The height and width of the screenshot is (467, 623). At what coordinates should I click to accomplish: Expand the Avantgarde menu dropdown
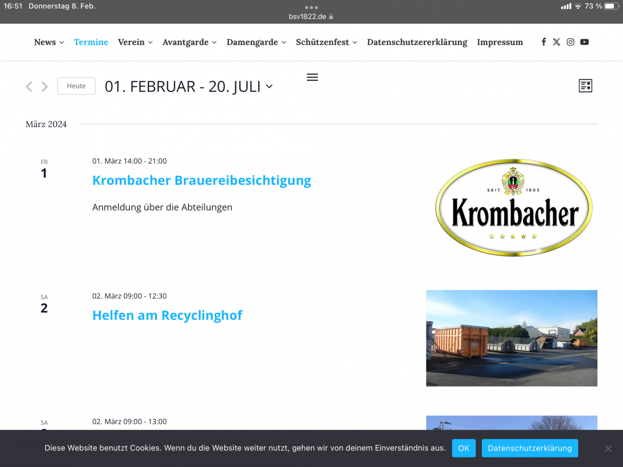(190, 42)
